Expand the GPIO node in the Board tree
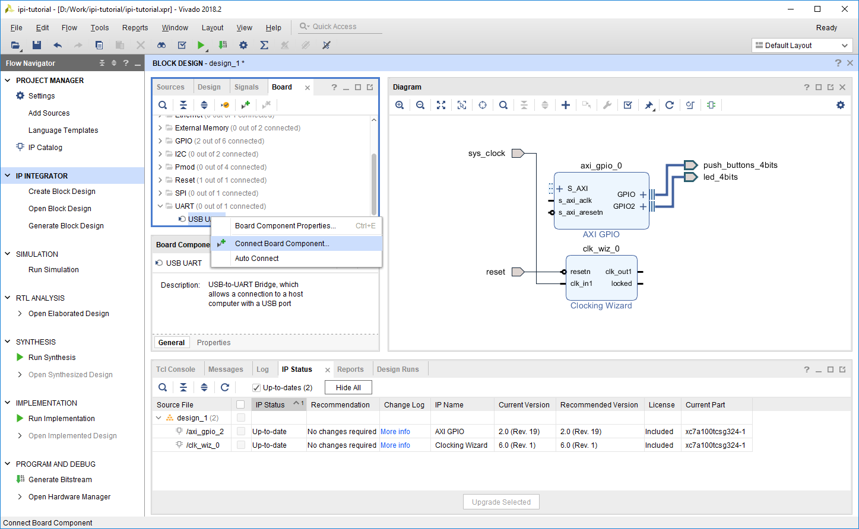This screenshot has height=529, width=859. [x=160, y=141]
